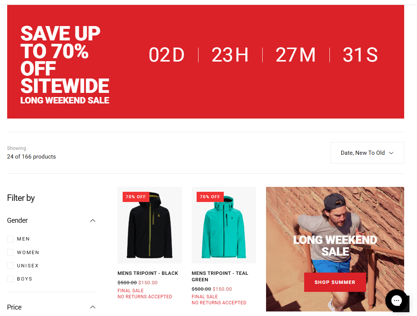Click the 70% OFF badge on teal jacket
The width and height of the screenshot is (417, 316).
click(210, 197)
